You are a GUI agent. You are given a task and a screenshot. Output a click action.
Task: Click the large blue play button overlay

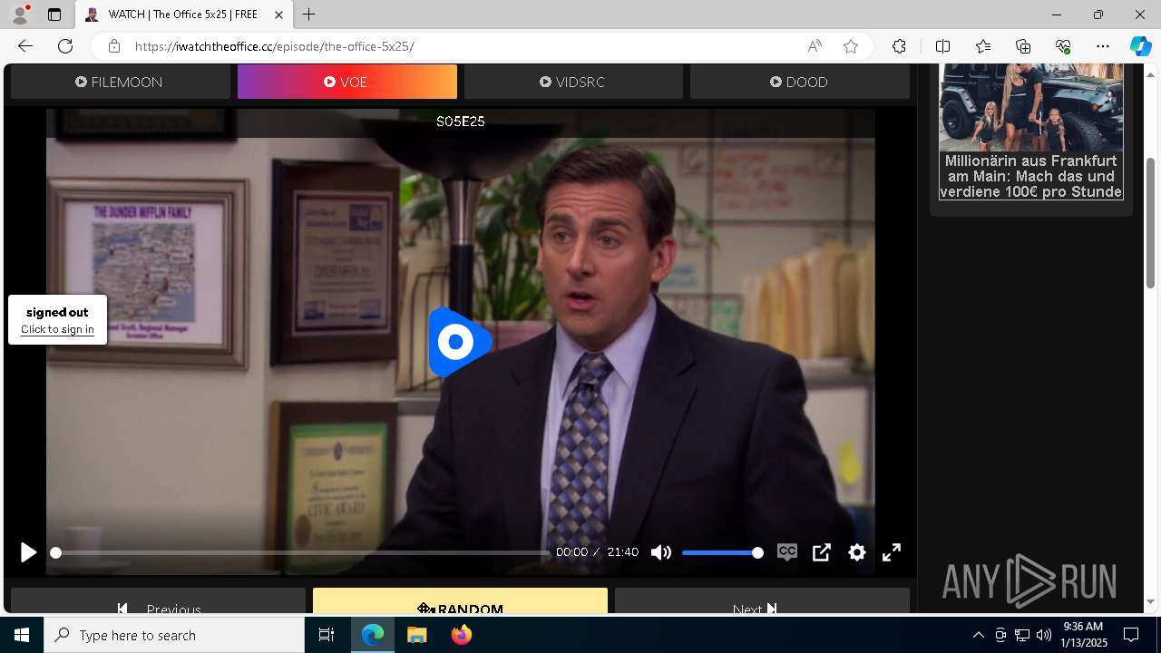(460, 342)
